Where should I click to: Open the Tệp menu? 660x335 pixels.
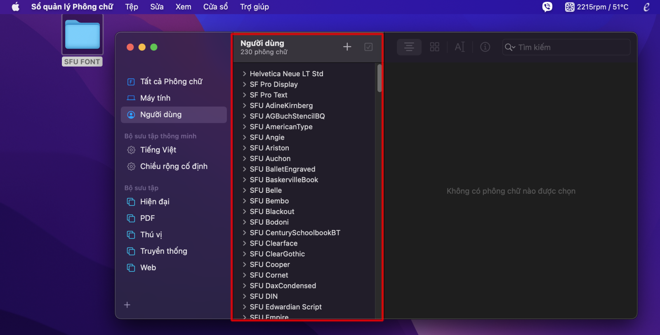coord(132,7)
